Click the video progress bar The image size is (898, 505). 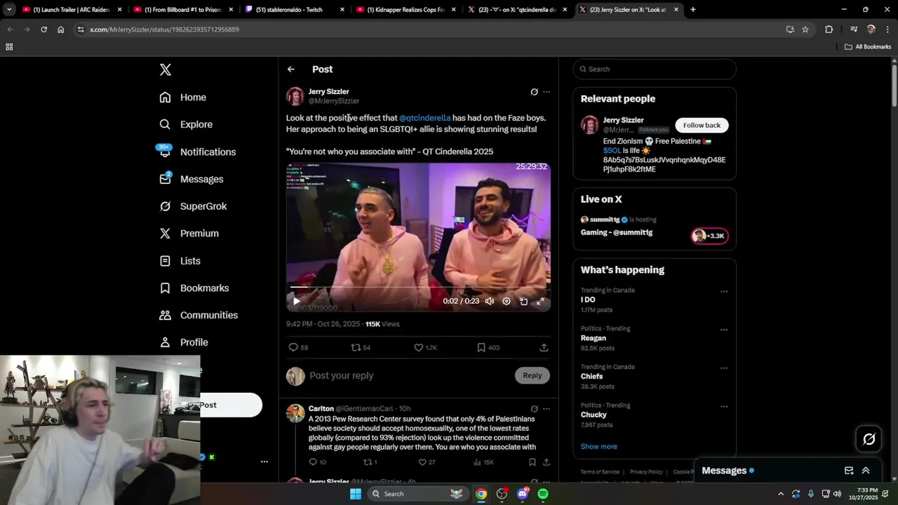coord(418,287)
